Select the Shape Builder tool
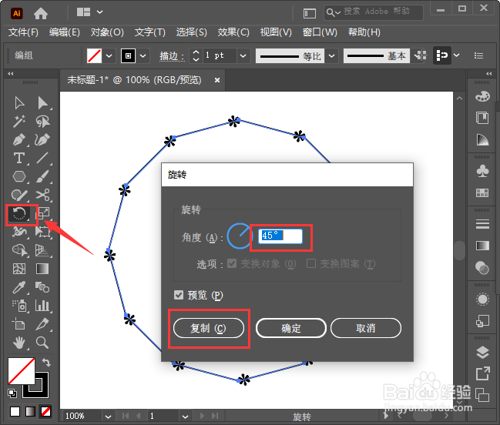Screen dimensions: 500x425 pyautogui.click(x=19, y=250)
